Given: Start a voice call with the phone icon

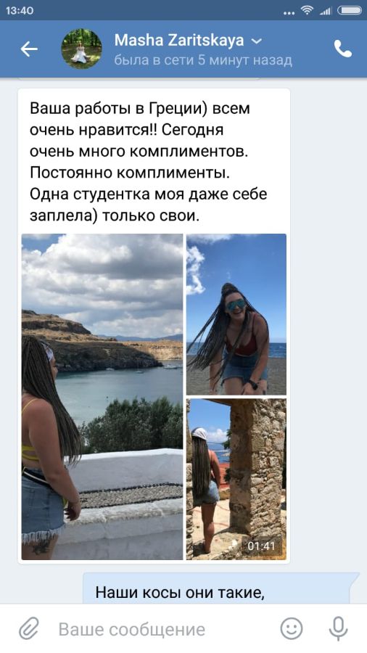Looking at the screenshot, I should (343, 49).
